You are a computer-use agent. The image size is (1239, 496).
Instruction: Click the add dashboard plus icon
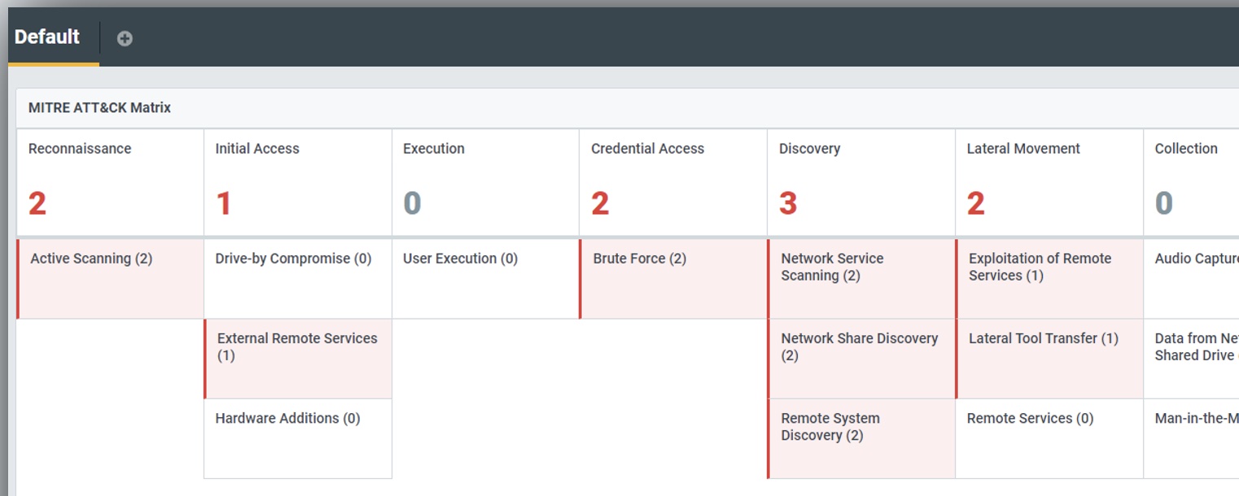coord(125,38)
